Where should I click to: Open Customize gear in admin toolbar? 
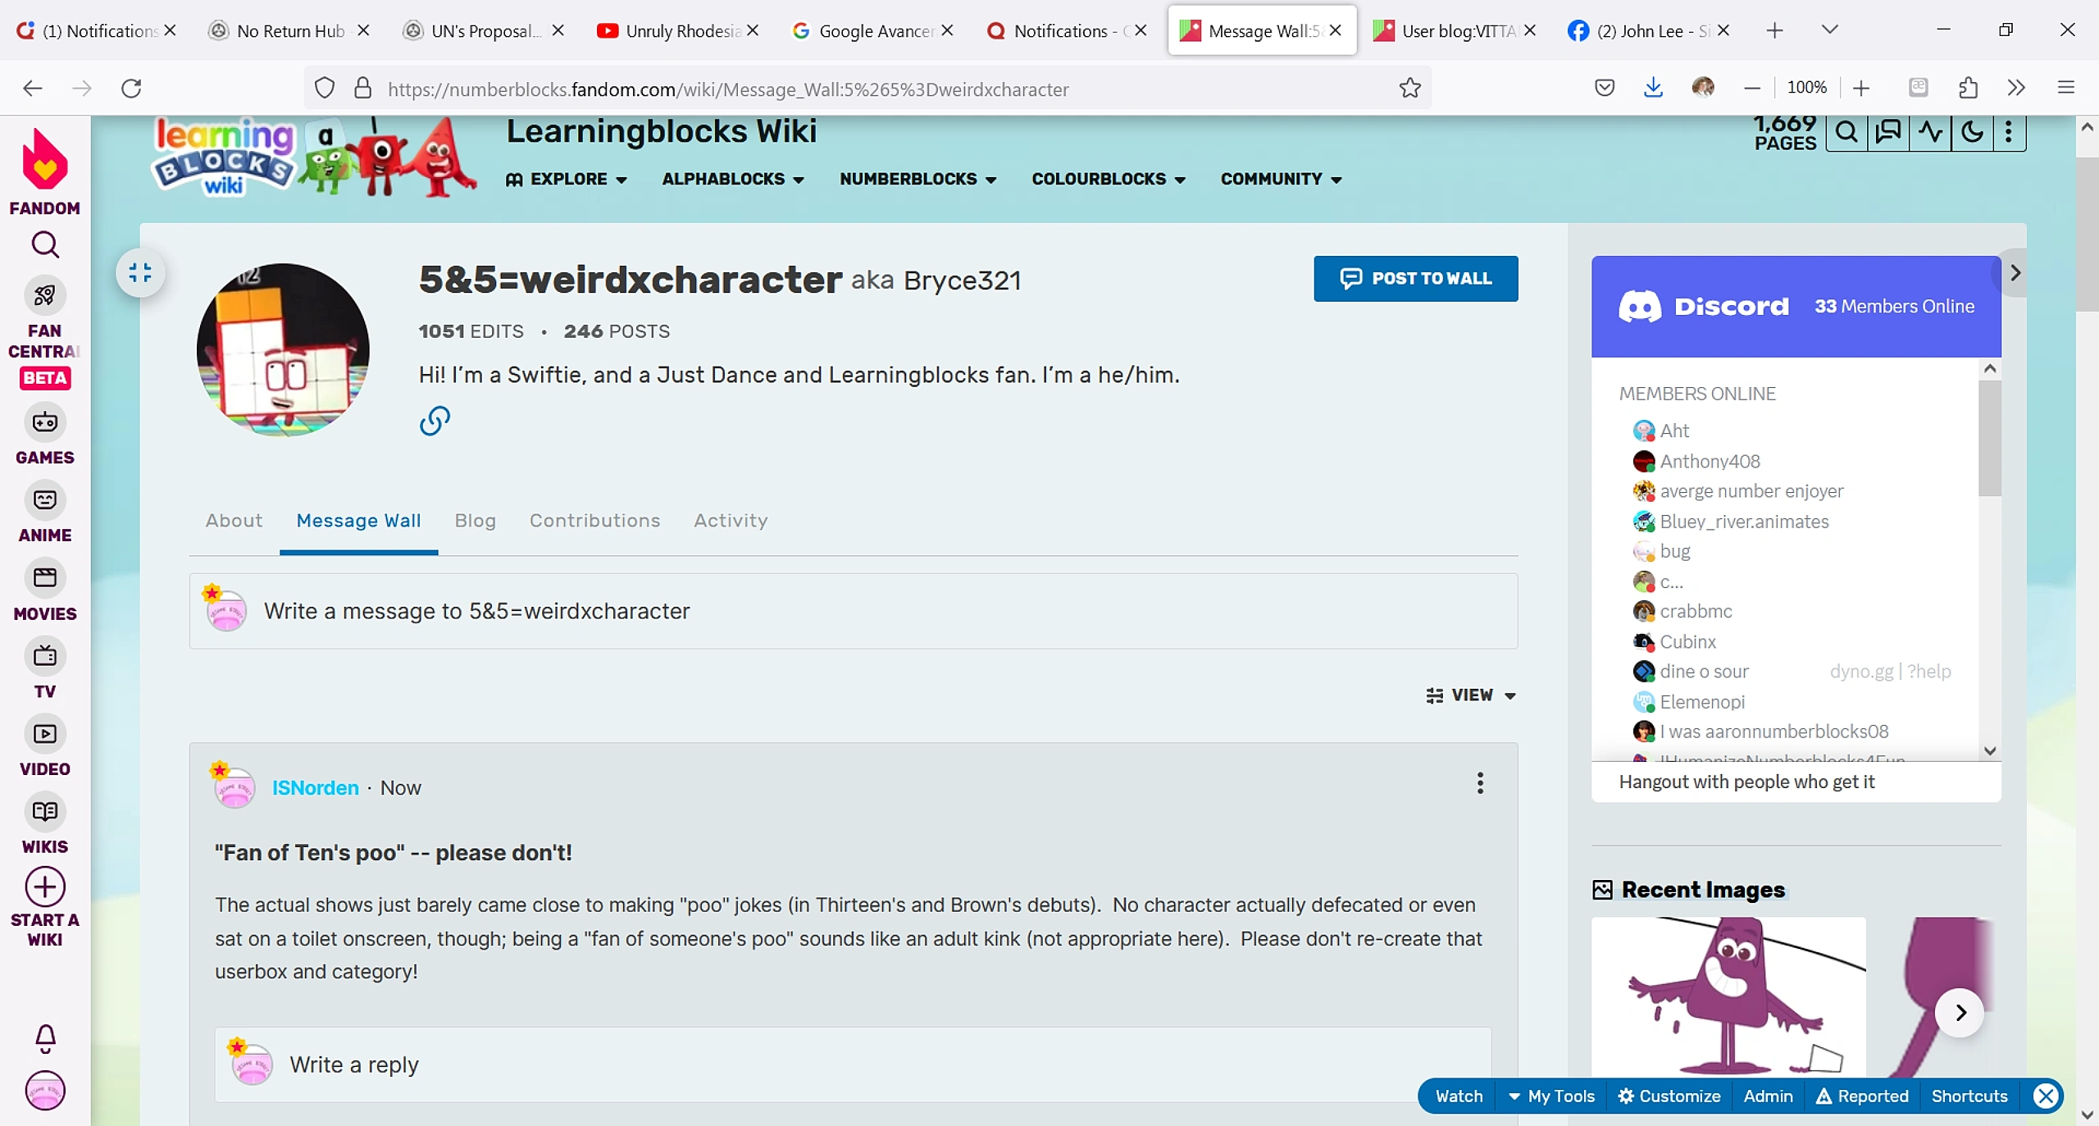(1670, 1096)
